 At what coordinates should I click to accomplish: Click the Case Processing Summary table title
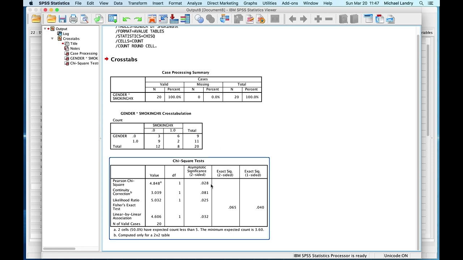pyautogui.click(x=186, y=72)
